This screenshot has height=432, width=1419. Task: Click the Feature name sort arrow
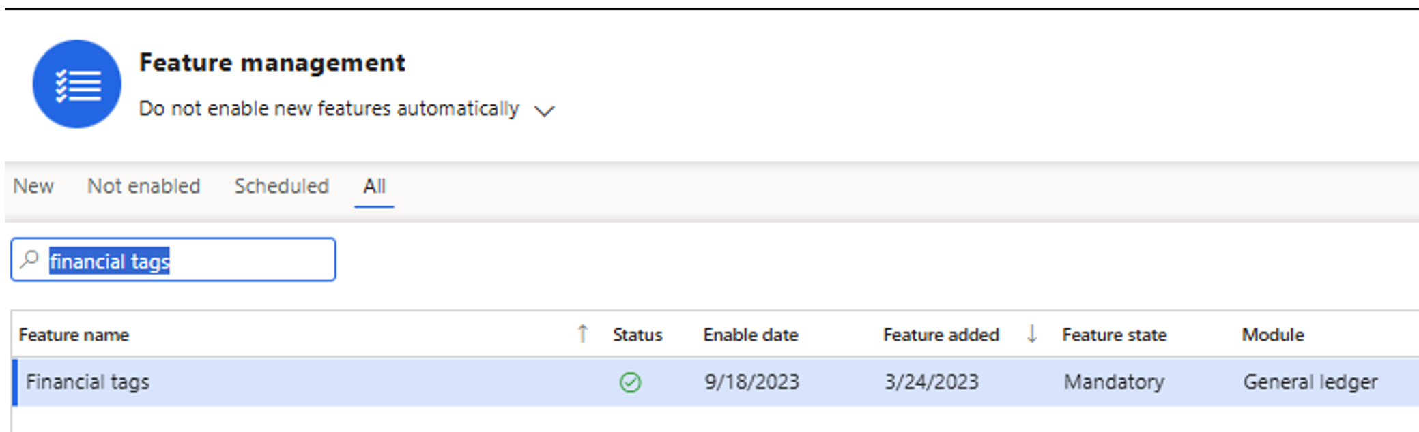coord(582,334)
